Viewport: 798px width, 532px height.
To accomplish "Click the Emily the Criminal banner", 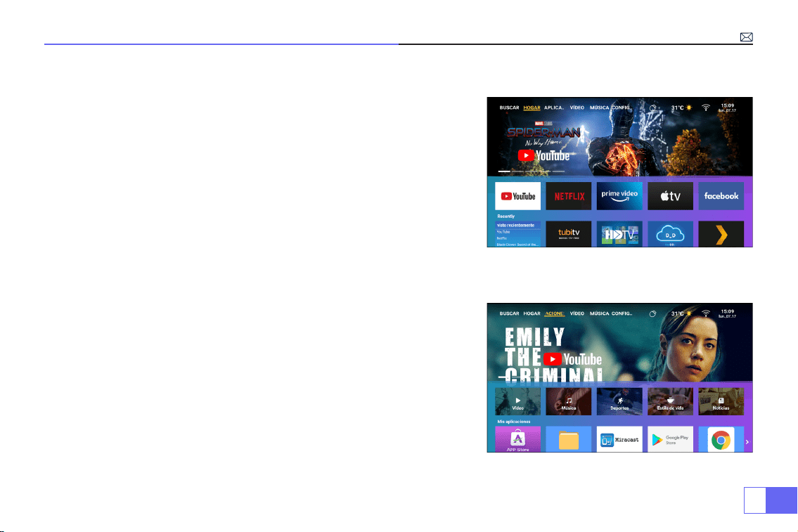I will click(x=620, y=342).
